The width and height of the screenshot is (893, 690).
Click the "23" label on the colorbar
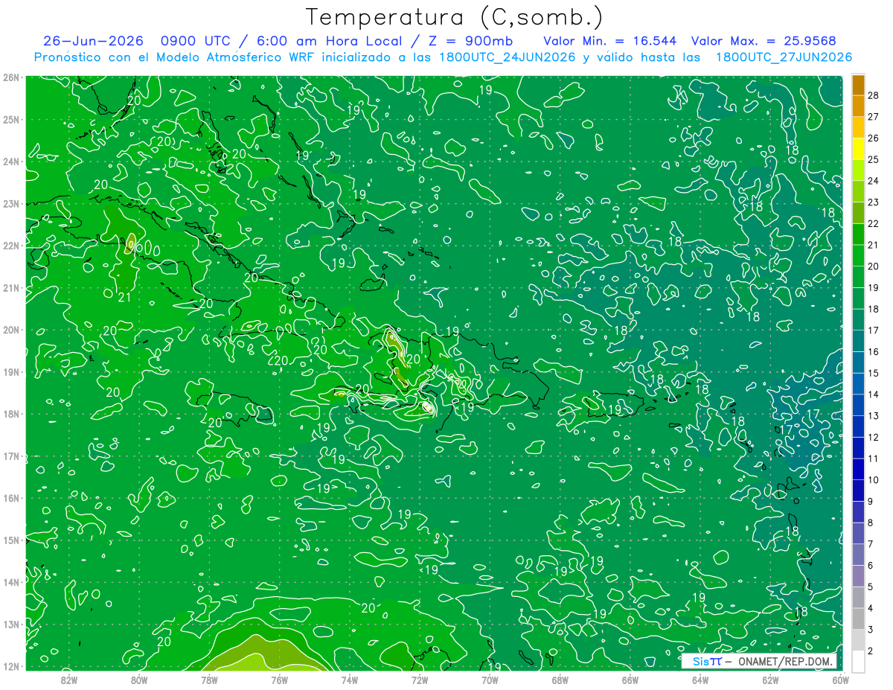pos(874,202)
